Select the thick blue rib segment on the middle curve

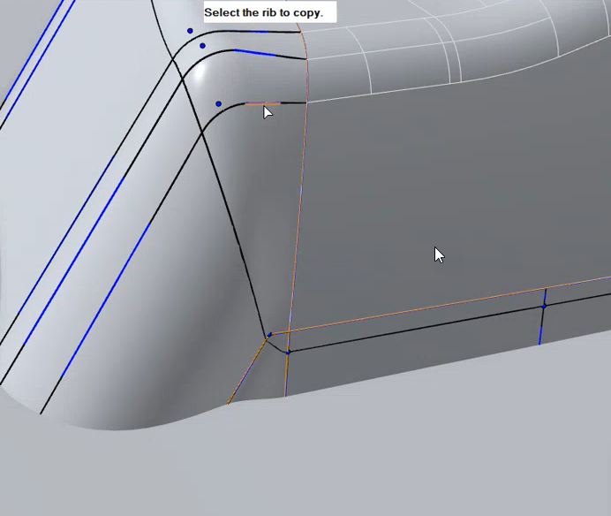(256, 53)
